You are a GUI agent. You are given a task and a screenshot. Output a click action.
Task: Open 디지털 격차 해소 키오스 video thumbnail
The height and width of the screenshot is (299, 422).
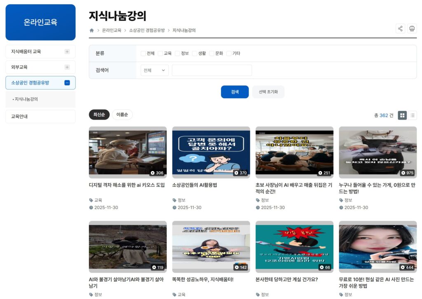(128, 153)
